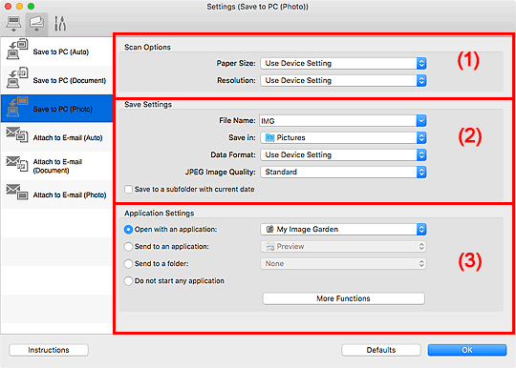This screenshot has height=368, width=516.
Task: Open the Save in dropdown
Action: [343, 137]
